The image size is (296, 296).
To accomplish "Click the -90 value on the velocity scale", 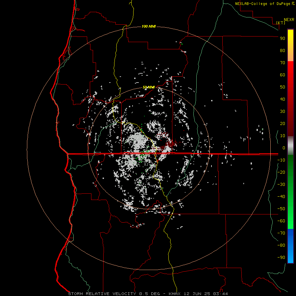I will pos(281,258).
